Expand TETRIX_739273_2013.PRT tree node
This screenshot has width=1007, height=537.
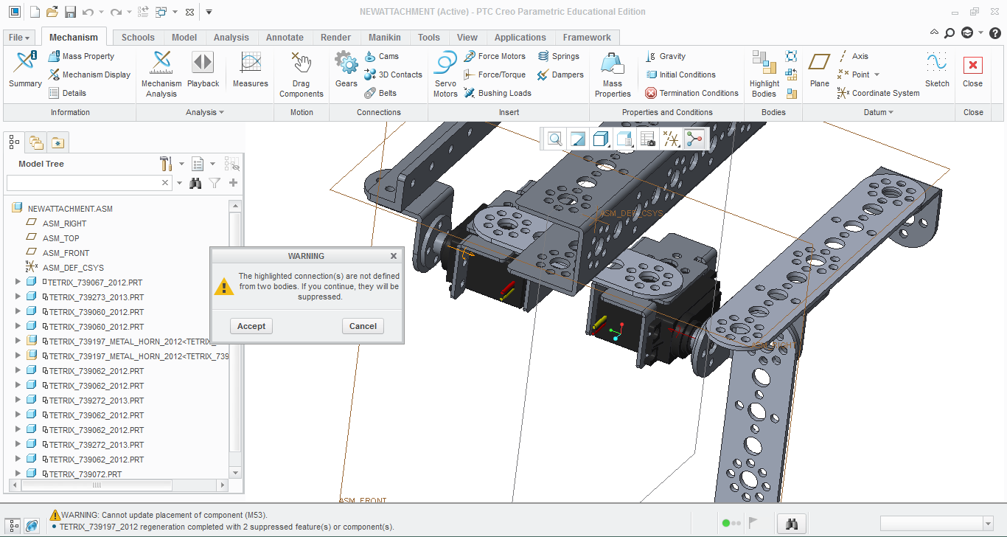coord(18,297)
